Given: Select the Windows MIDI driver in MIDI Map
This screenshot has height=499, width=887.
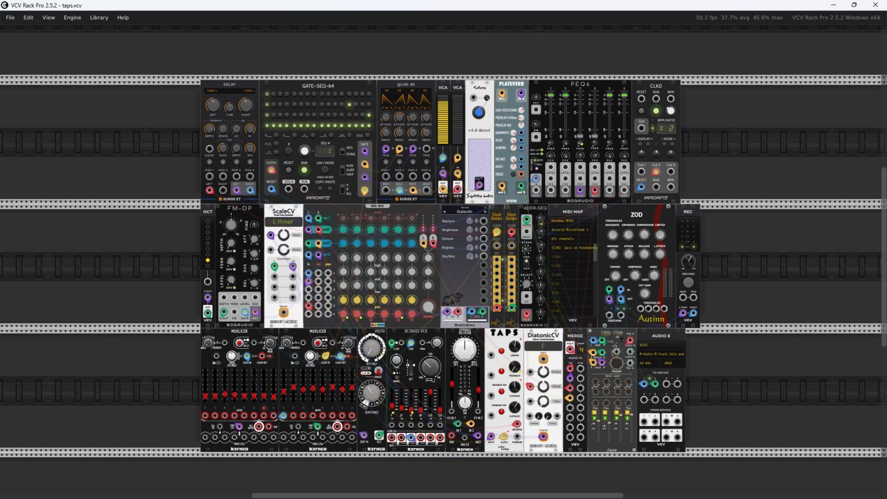Looking at the screenshot, I should click(x=572, y=221).
